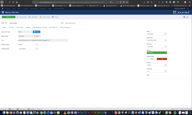Click the Save as Copy button
The height and width of the screenshot is (115, 192).
tap(45, 17)
